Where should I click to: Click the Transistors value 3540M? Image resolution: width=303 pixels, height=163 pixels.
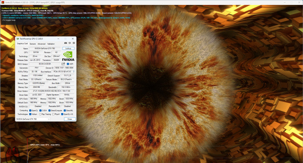56,60
